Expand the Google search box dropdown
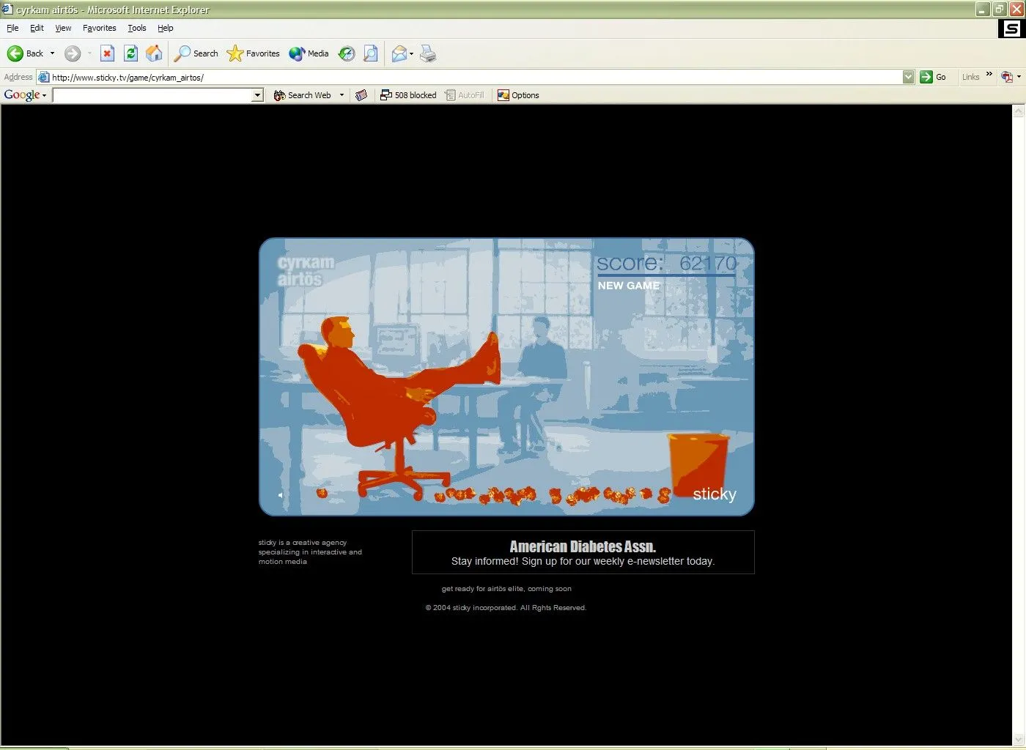 pyautogui.click(x=257, y=95)
